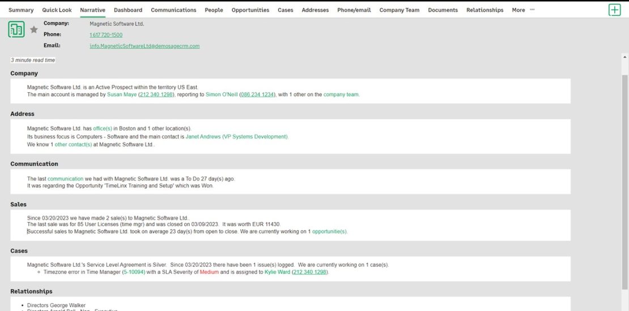Toggle the favorite star icon

click(34, 29)
